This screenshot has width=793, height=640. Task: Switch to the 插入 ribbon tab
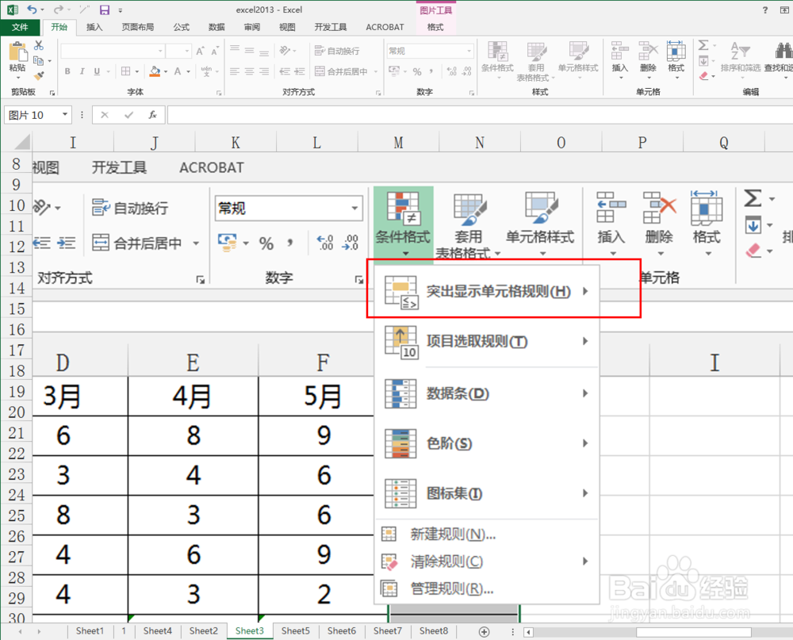pos(94,26)
